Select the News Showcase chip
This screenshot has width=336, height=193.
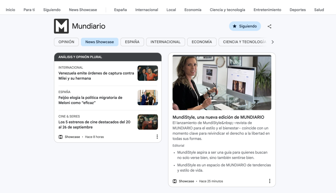click(x=100, y=42)
